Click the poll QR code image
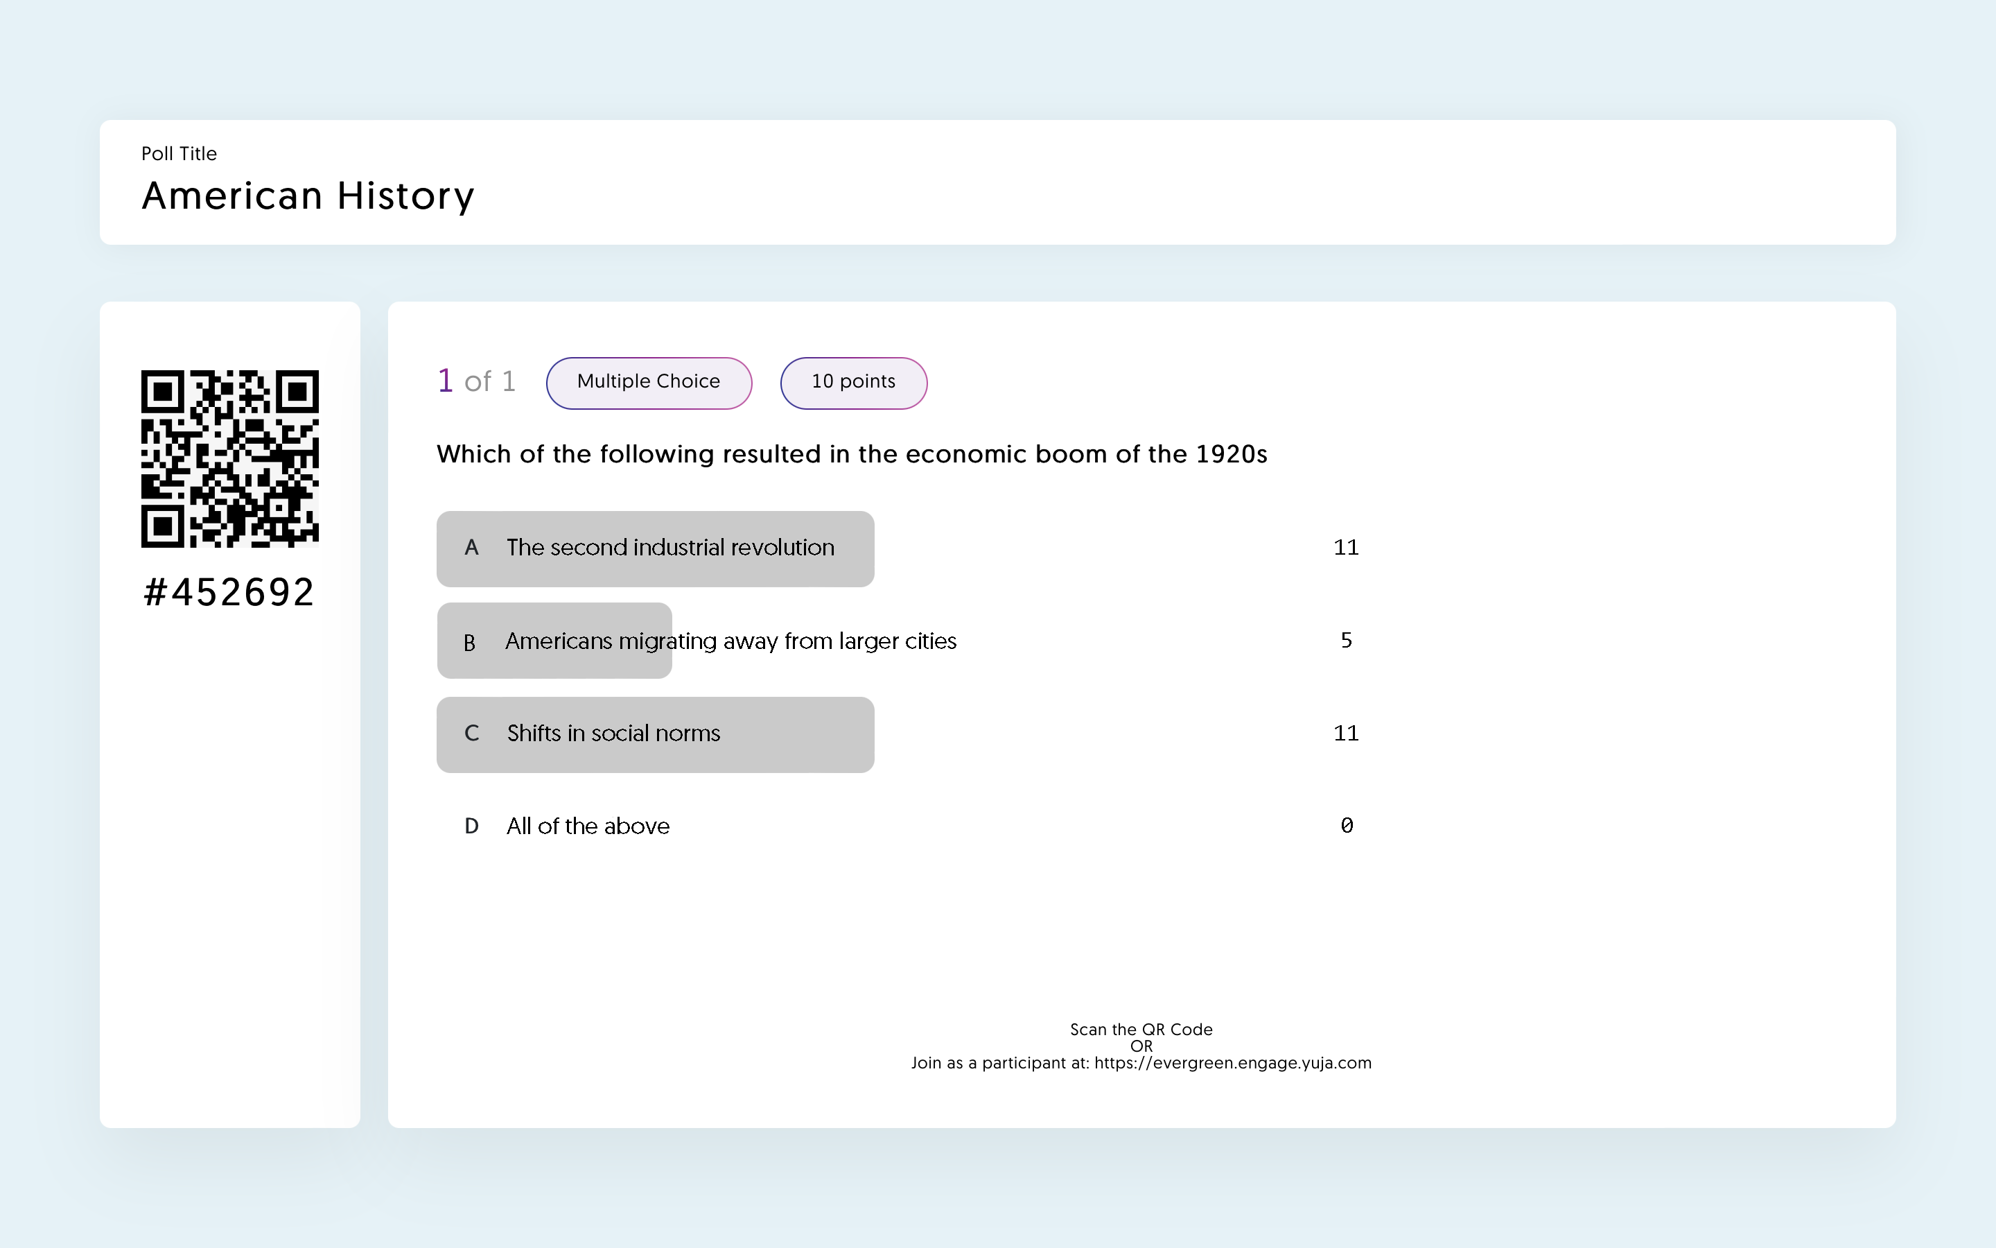The width and height of the screenshot is (1996, 1248). click(x=229, y=458)
